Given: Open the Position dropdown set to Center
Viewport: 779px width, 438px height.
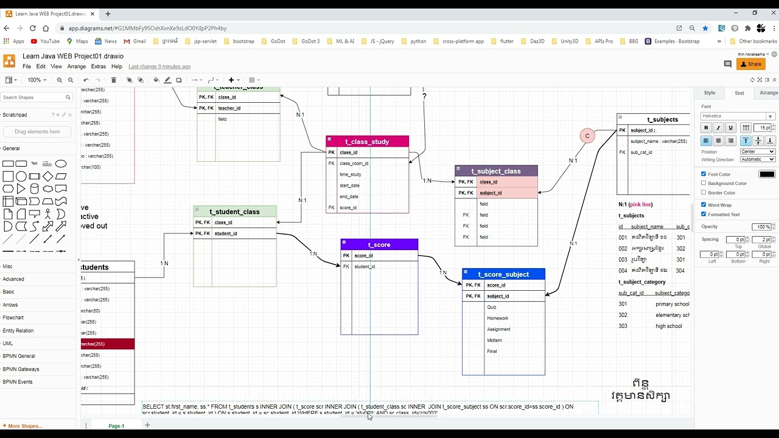Looking at the screenshot, I should click(757, 151).
